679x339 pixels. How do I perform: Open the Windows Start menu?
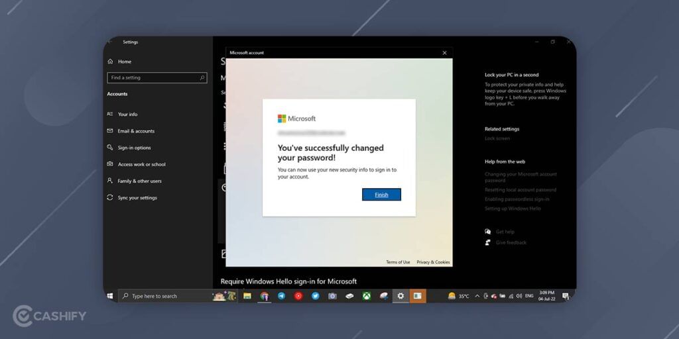pos(110,296)
